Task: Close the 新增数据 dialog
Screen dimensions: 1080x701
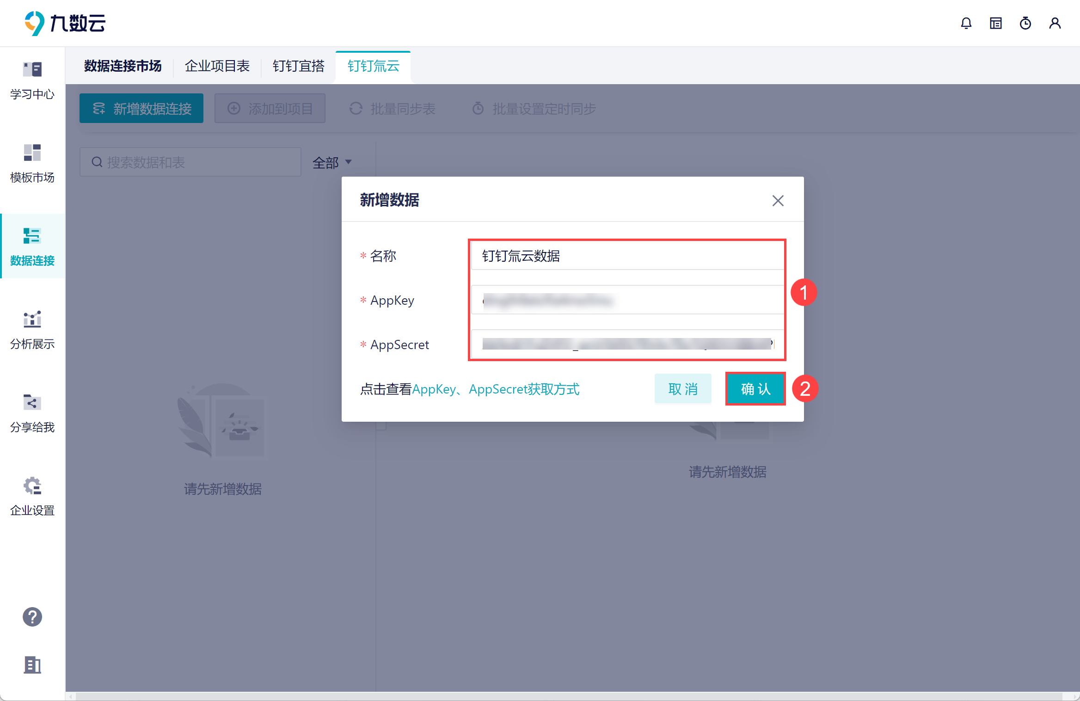Action: tap(778, 201)
